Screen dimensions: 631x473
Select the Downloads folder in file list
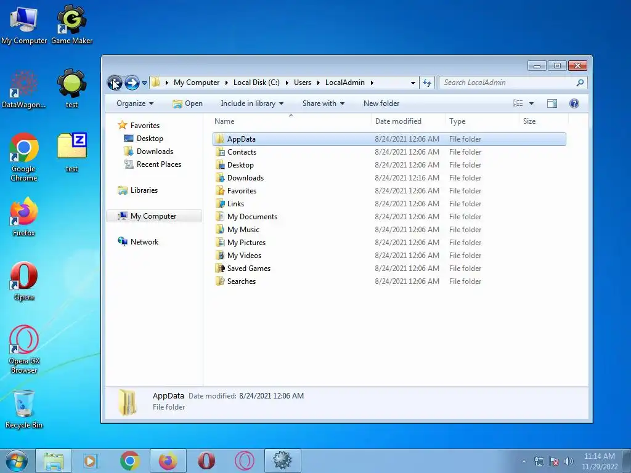(x=245, y=178)
